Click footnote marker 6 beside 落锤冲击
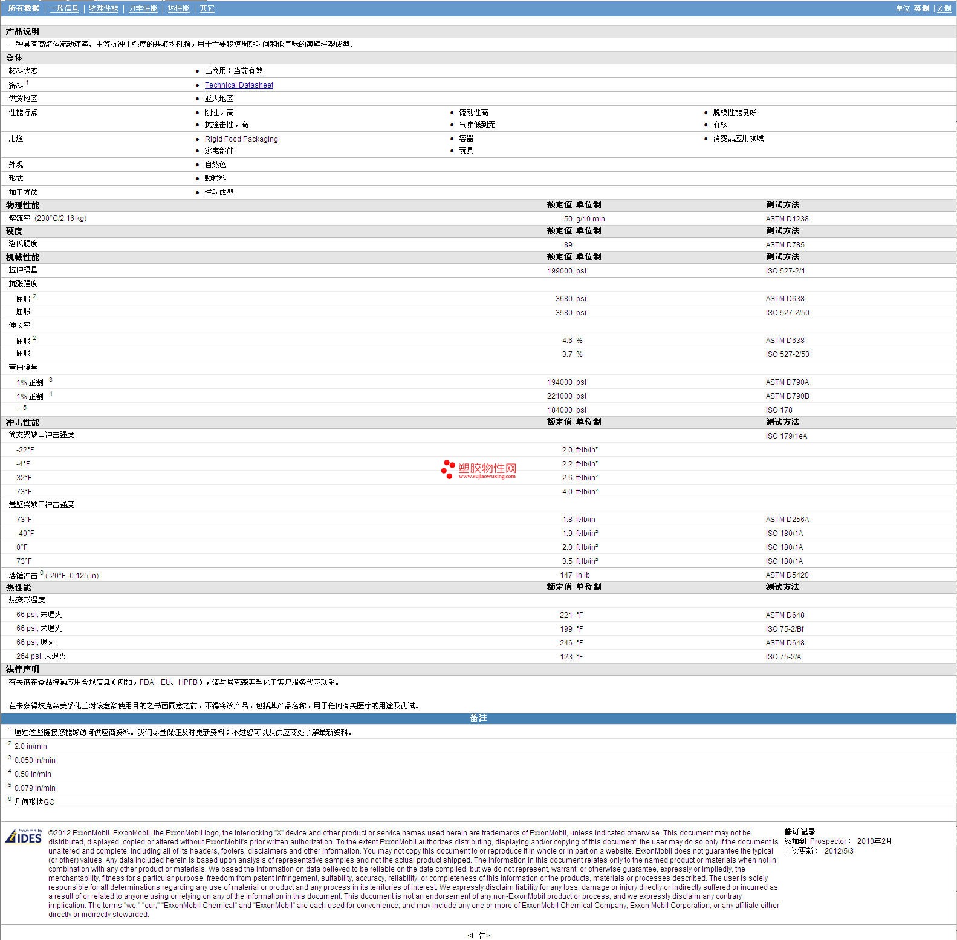The height and width of the screenshot is (940, 957). (x=42, y=572)
